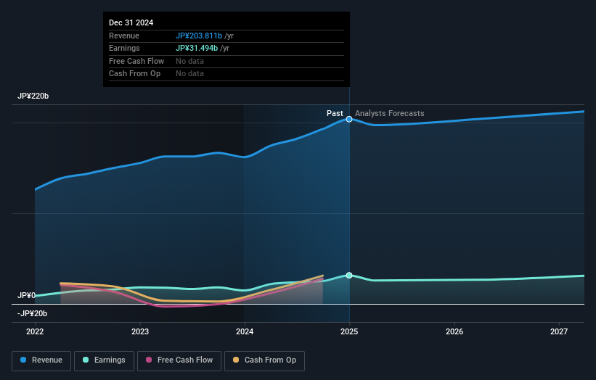The width and height of the screenshot is (596, 380).
Task: Toggle the Cash From Op legend series
Action: [264, 360]
